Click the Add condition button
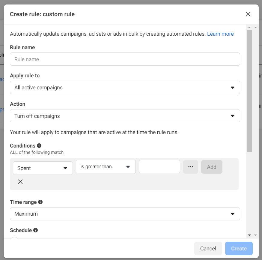 212,167
